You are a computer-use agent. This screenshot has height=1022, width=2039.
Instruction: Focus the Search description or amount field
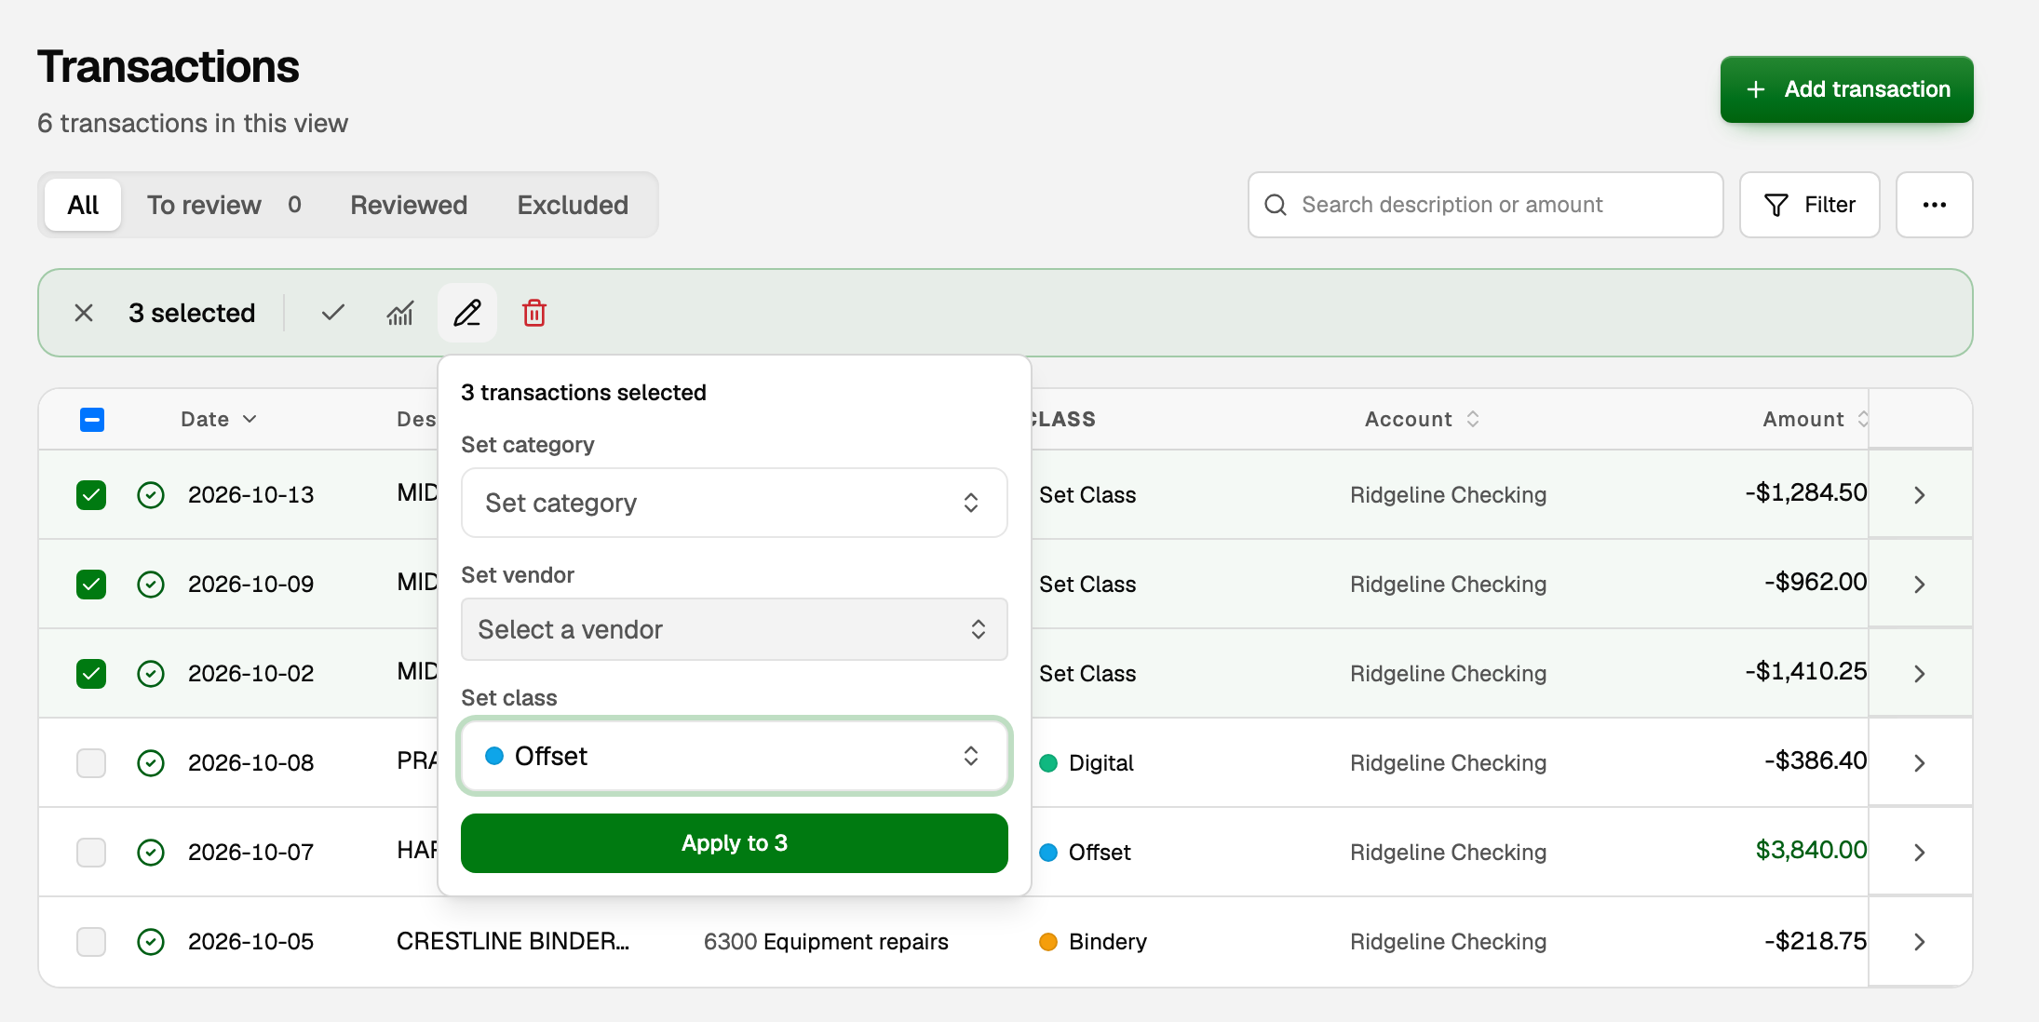pos(1485,205)
